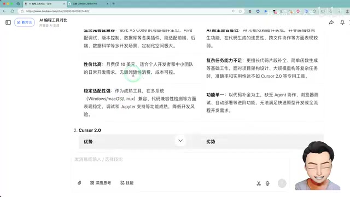Click the 内容由 AI 生成 subtitle
This screenshot has height=197, width=350.
pos(49,26)
